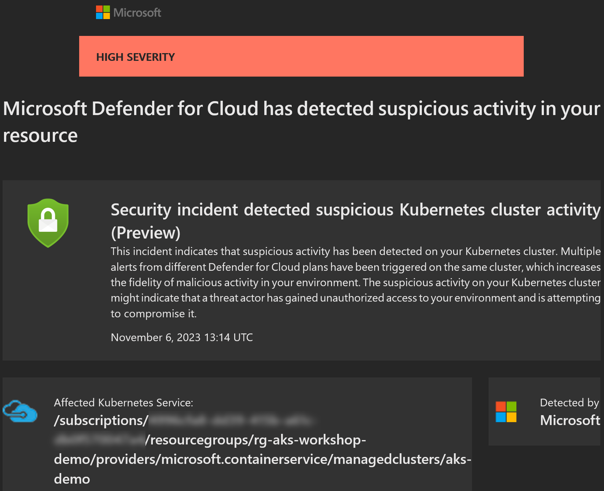Click the Defender for Cloud detected headline
Image resolution: width=604 pixels, height=491 pixels.
[301, 122]
